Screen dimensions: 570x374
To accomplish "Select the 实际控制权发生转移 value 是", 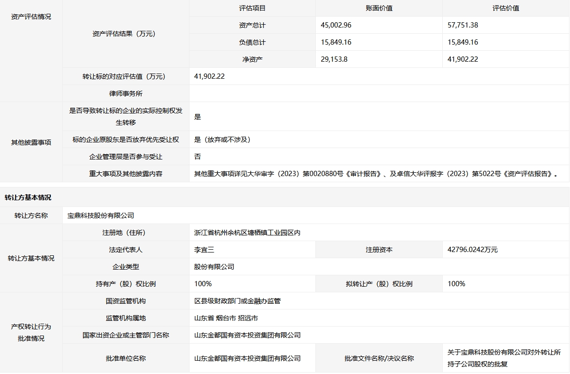I will tap(198, 117).
